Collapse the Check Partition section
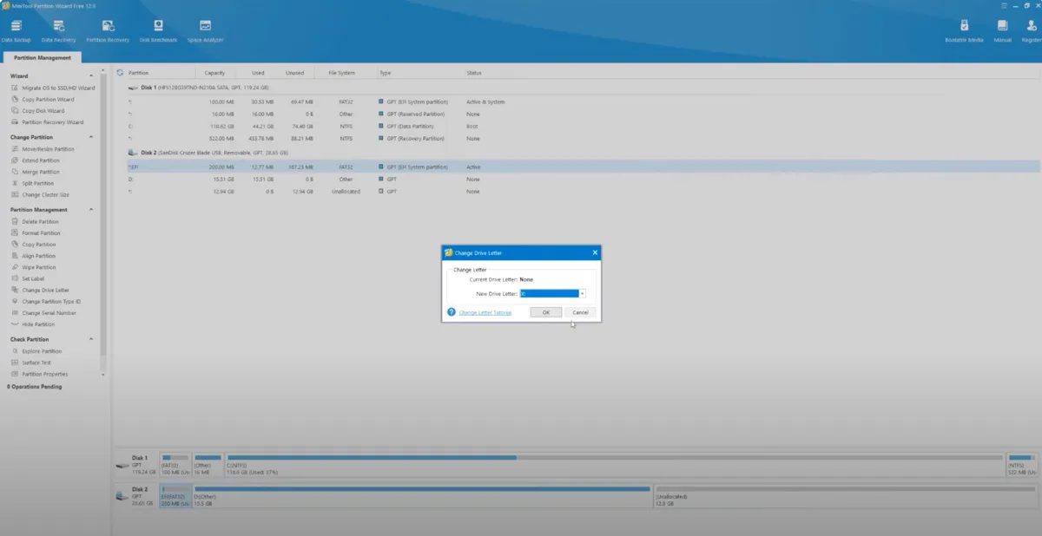This screenshot has width=1042, height=536. (92, 339)
